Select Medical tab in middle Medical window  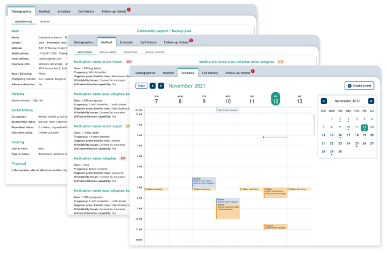point(107,42)
